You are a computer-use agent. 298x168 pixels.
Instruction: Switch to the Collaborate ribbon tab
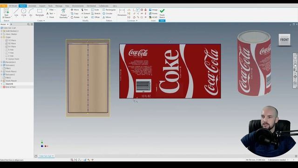pos(103,6)
